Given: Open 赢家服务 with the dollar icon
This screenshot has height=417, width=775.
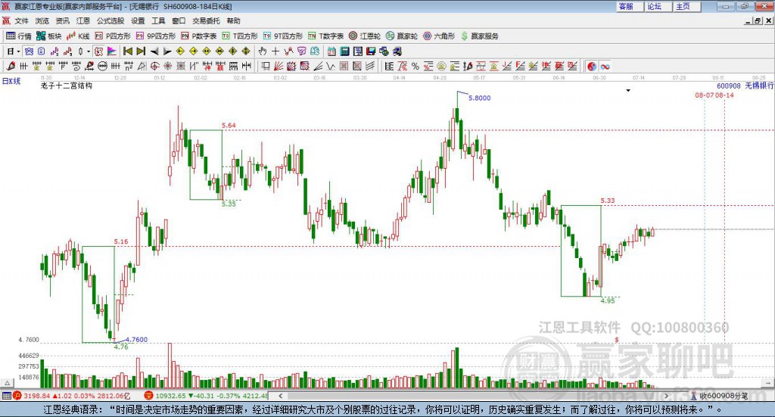Looking at the screenshot, I should [480, 36].
